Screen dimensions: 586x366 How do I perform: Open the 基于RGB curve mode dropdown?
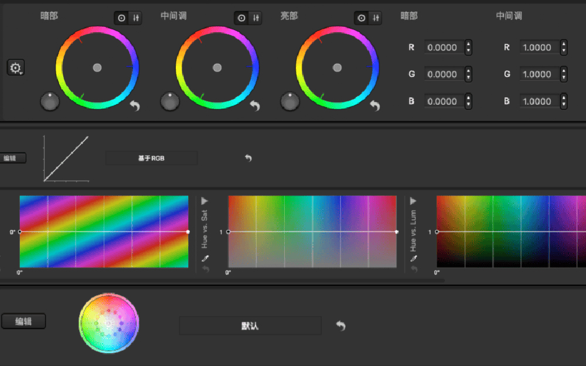pyautogui.click(x=151, y=158)
